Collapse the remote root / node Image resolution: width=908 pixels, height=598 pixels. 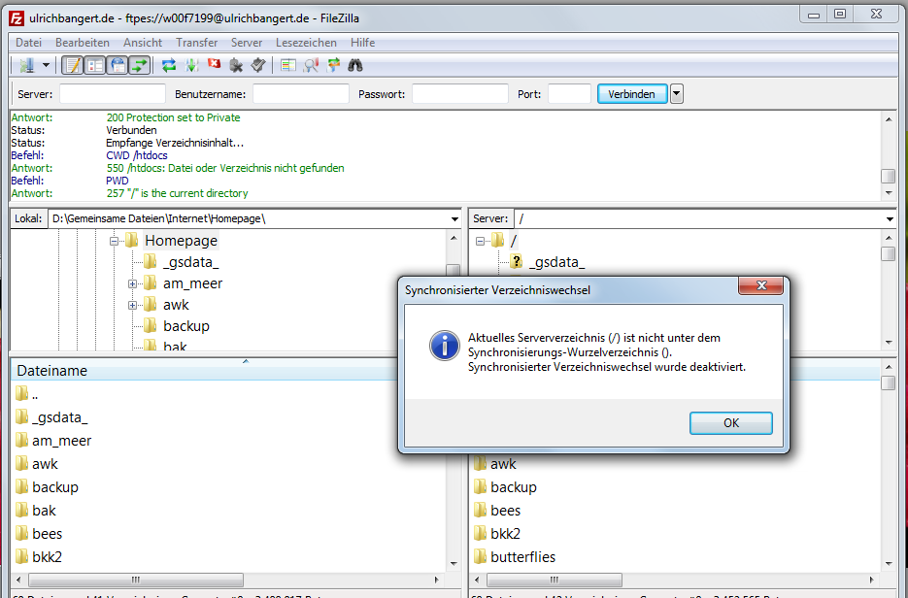pos(480,241)
